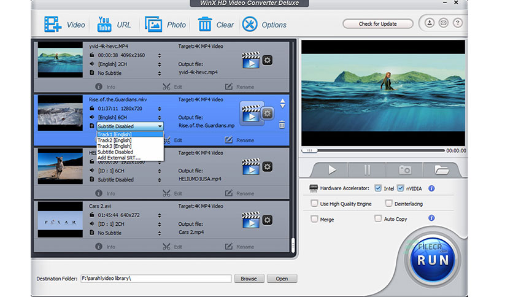This screenshot has width=513, height=297.
Task: Enable the Deinterlacing checkbox
Action: click(388, 204)
